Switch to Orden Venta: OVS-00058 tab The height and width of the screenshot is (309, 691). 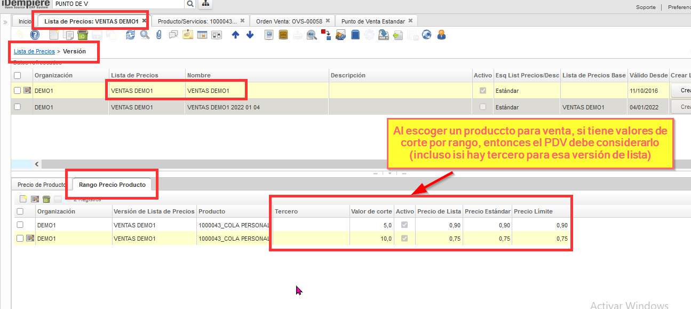(x=289, y=21)
